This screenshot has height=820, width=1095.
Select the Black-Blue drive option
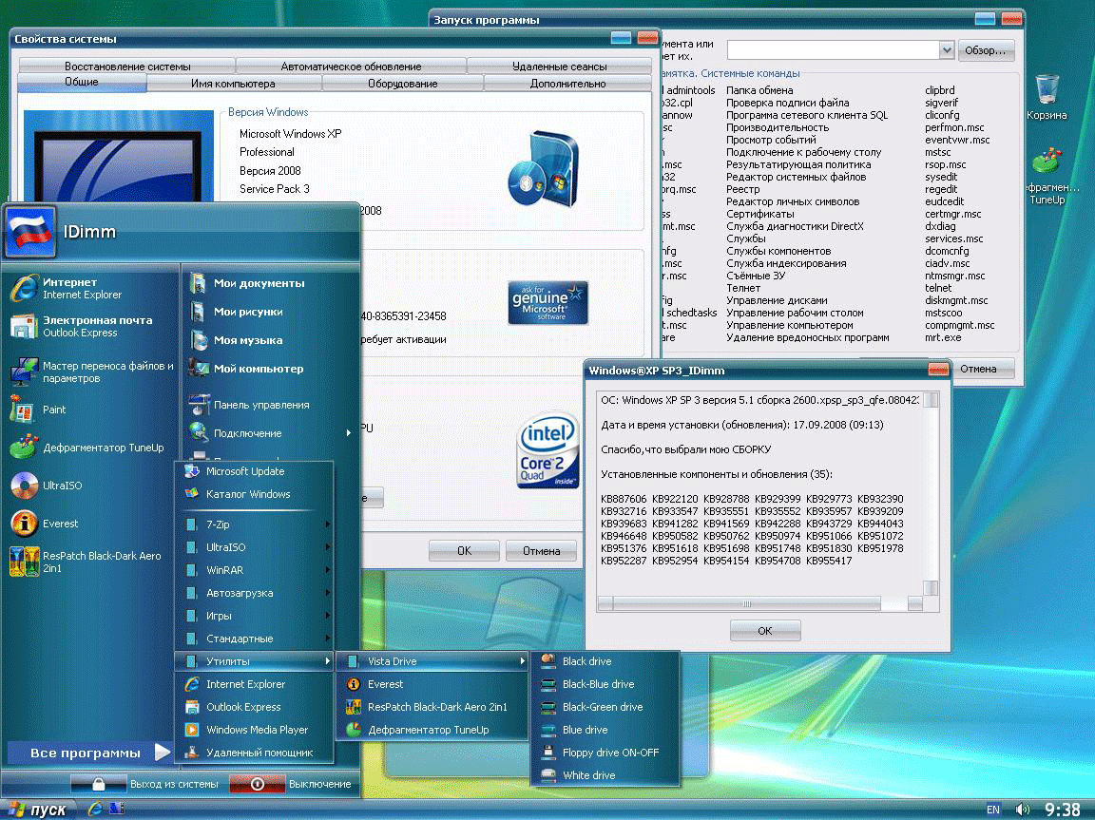tap(605, 684)
